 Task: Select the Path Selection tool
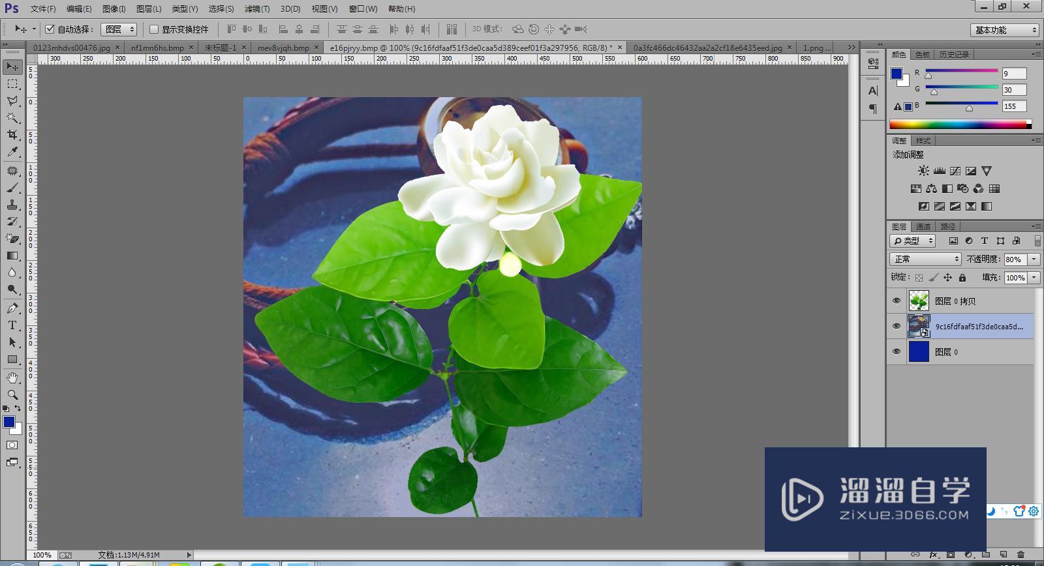[12, 342]
